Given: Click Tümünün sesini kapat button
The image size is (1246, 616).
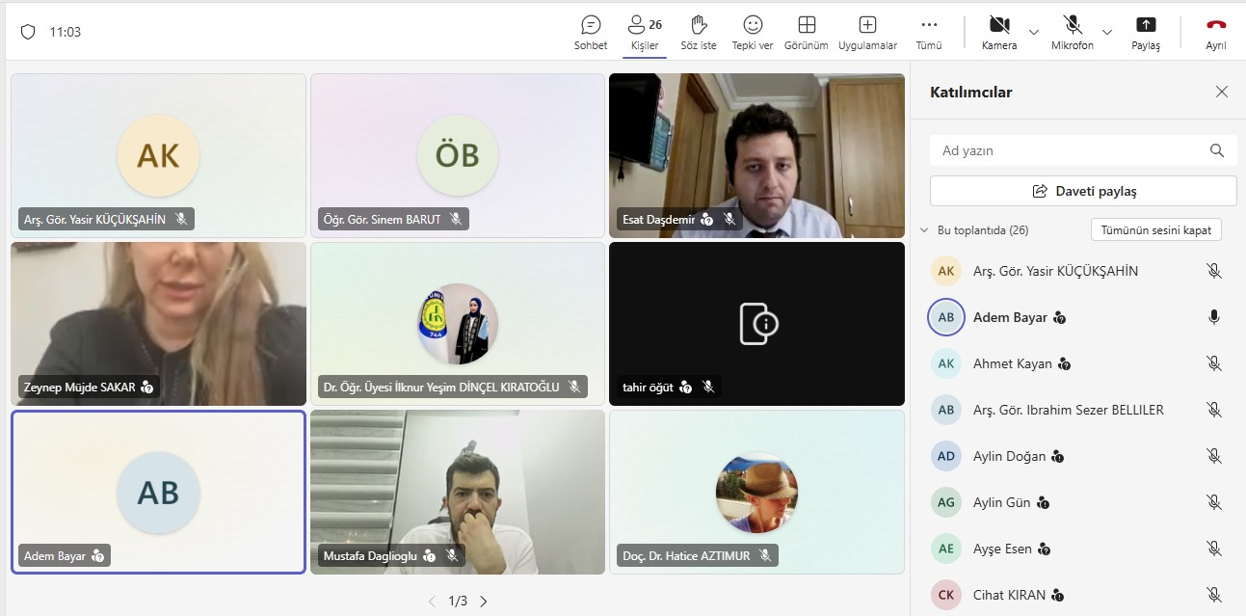Looking at the screenshot, I should [1156, 230].
